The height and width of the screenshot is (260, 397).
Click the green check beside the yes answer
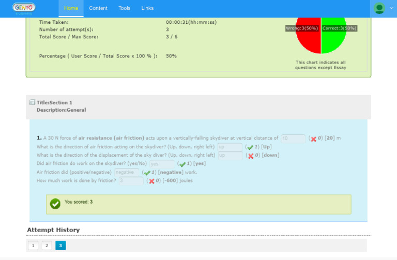182,164
